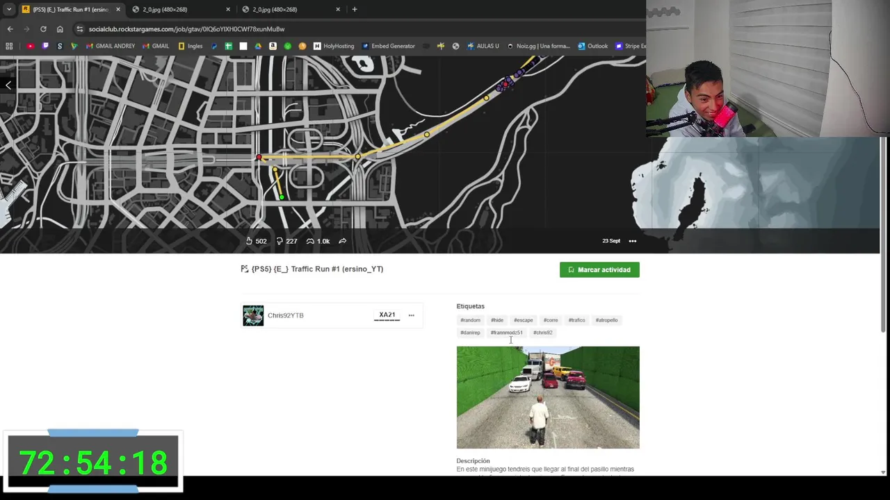Open the purple Twitch bookmark icon

45,46
